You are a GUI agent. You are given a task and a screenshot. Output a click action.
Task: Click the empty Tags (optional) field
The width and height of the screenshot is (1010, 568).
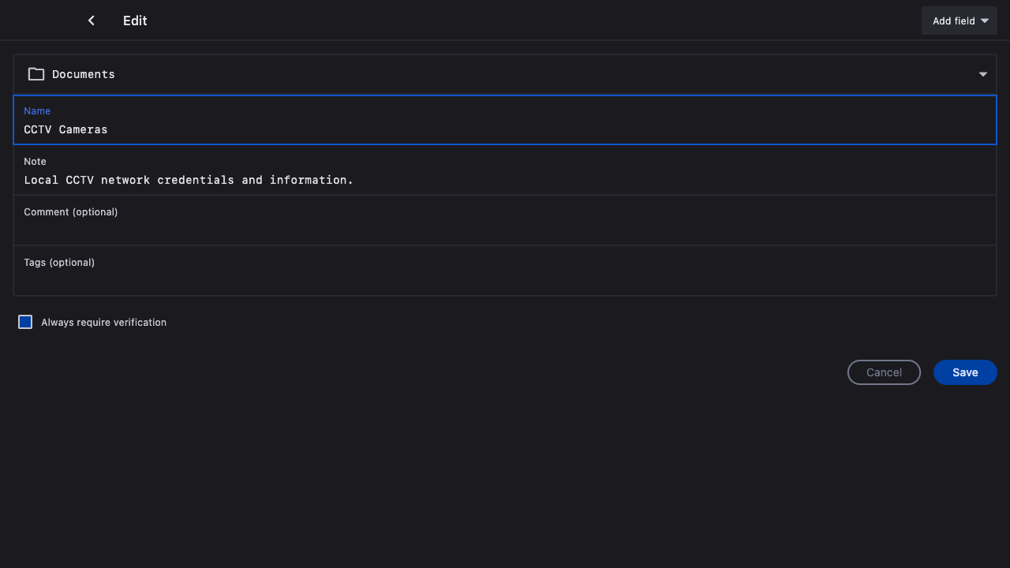[x=505, y=281]
